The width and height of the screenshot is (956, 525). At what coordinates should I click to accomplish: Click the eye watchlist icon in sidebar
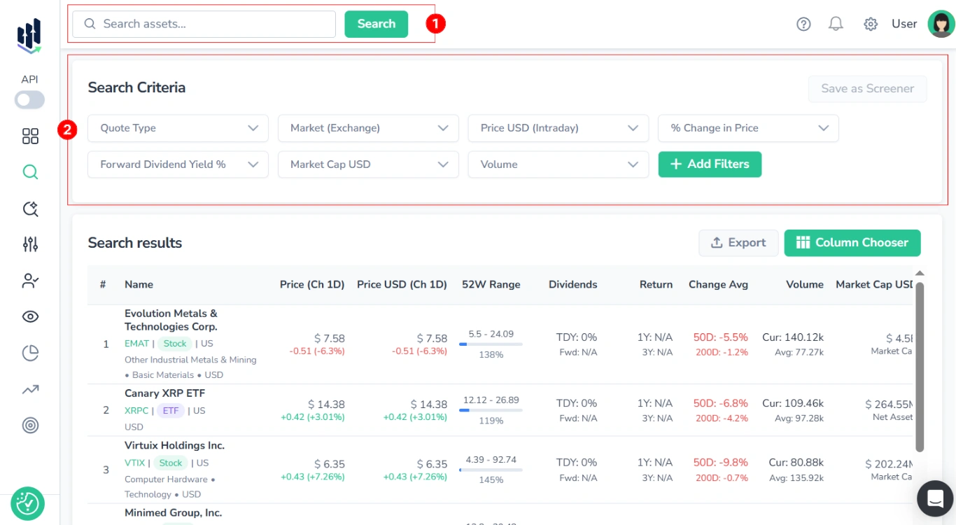29,316
